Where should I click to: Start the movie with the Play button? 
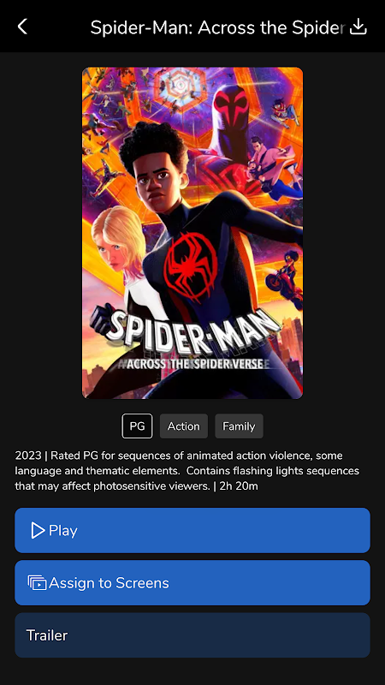pyautogui.click(x=192, y=530)
